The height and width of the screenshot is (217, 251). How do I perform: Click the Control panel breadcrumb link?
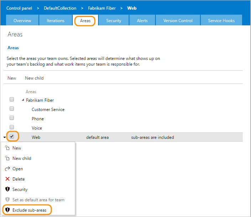[x=19, y=8]
